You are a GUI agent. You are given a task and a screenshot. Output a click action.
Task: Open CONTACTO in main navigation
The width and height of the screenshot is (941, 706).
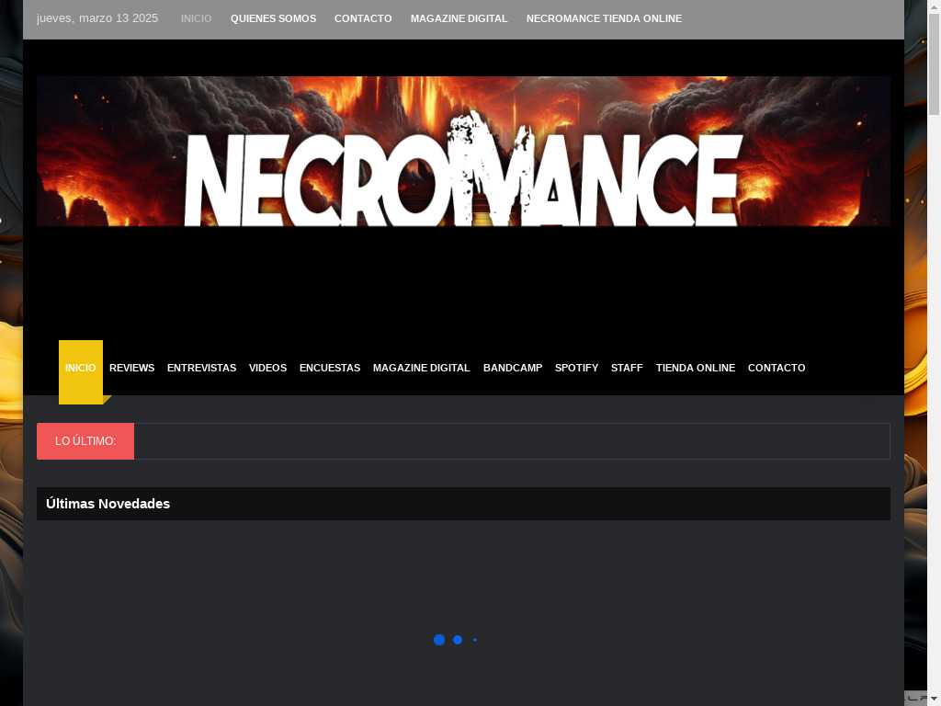[777, 368]
